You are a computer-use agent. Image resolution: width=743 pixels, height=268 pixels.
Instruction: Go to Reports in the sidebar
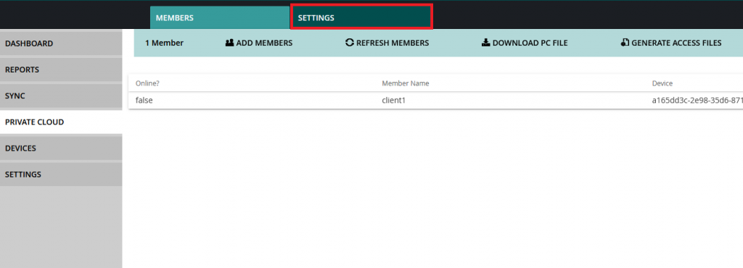coord(61,70)
